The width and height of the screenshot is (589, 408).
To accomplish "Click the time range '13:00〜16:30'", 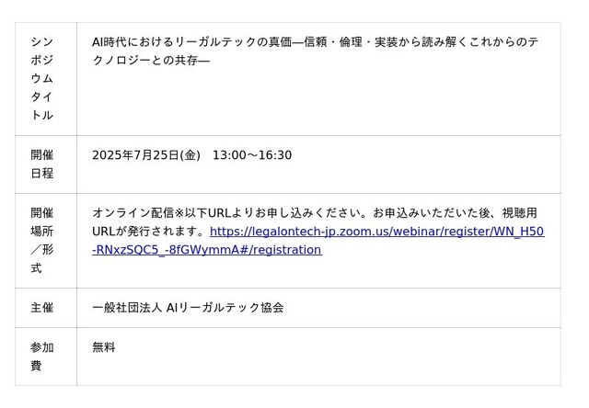I will tap(252, 155).
